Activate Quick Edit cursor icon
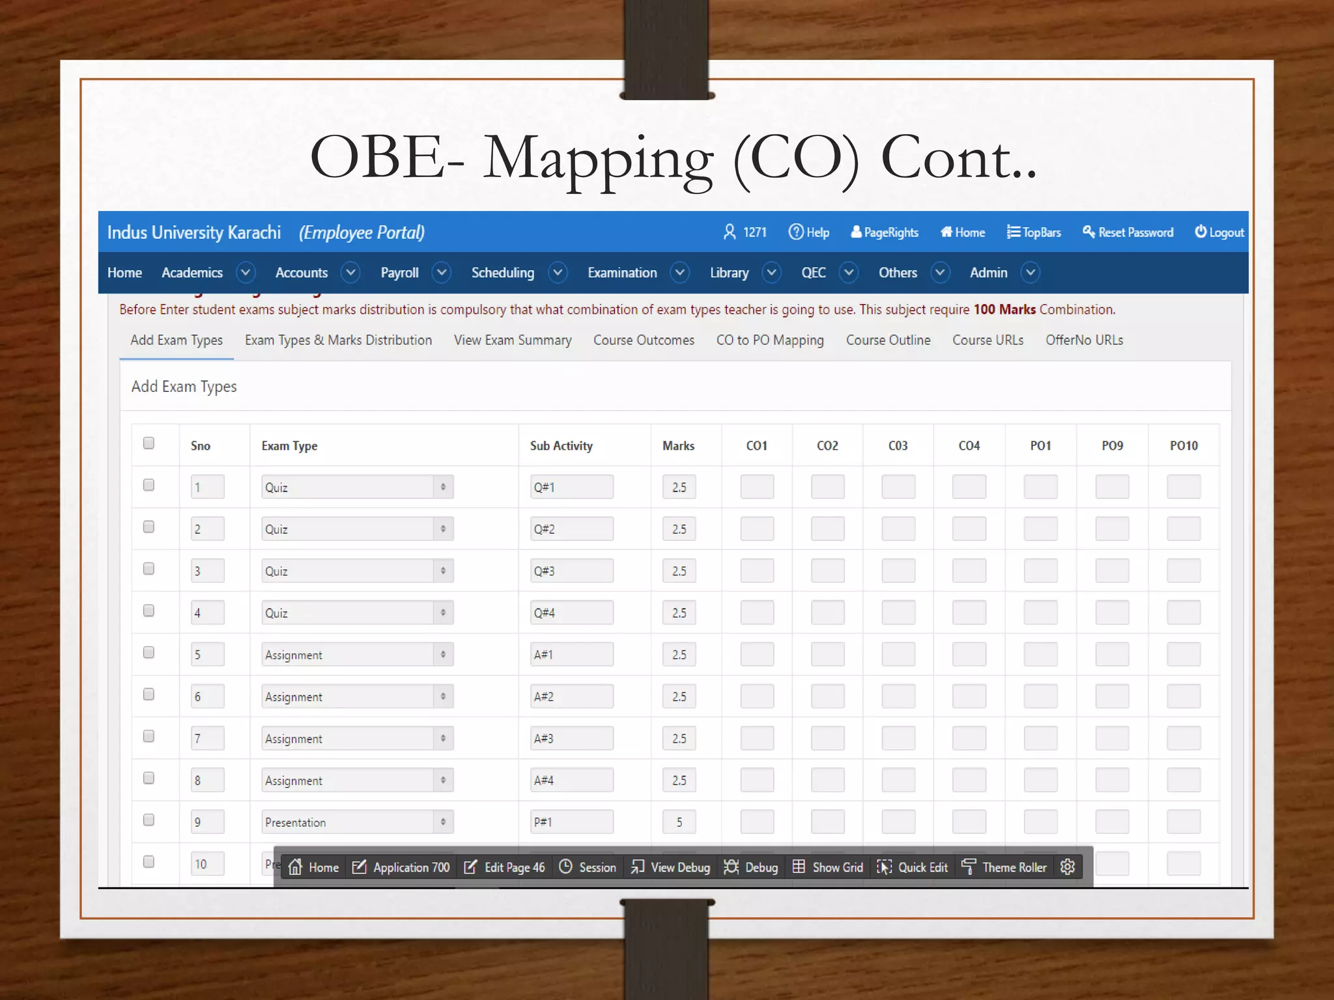 (x=884, y=867)
